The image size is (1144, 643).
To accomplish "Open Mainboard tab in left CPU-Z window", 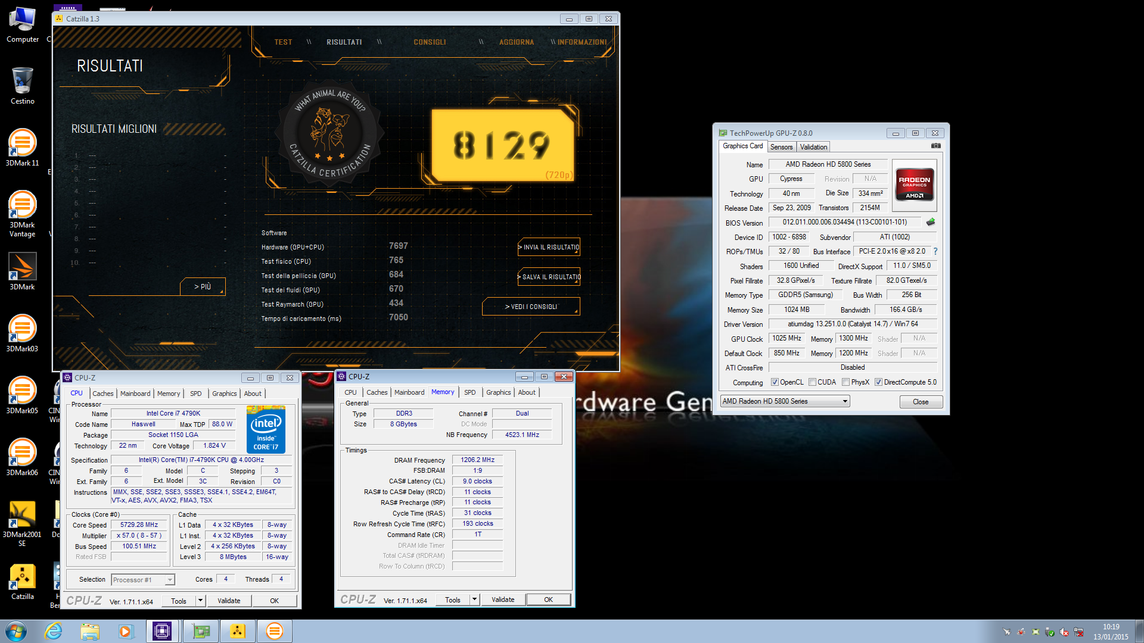I will click(x=135, y=394).
